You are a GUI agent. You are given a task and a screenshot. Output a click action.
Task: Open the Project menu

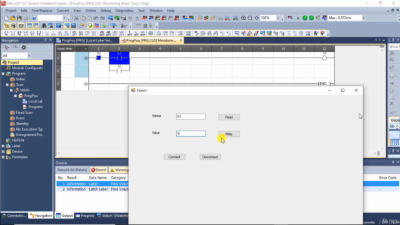click(x=11, y=11)
